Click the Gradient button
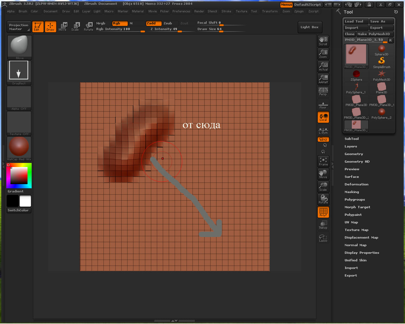405x324 pixels. coord(19,191)
